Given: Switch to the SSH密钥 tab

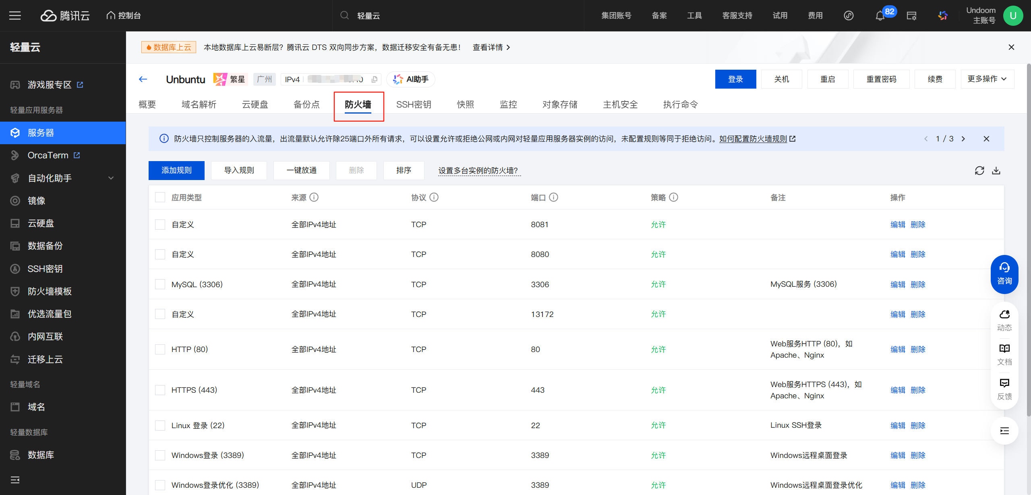Looking at the screenshot, I should (x=414, y=105).
